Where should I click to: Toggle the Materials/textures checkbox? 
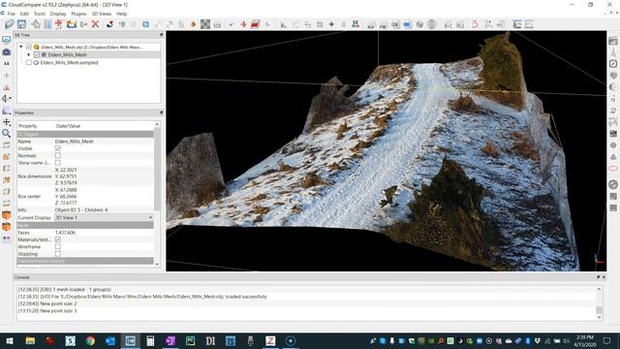[58, 239]
